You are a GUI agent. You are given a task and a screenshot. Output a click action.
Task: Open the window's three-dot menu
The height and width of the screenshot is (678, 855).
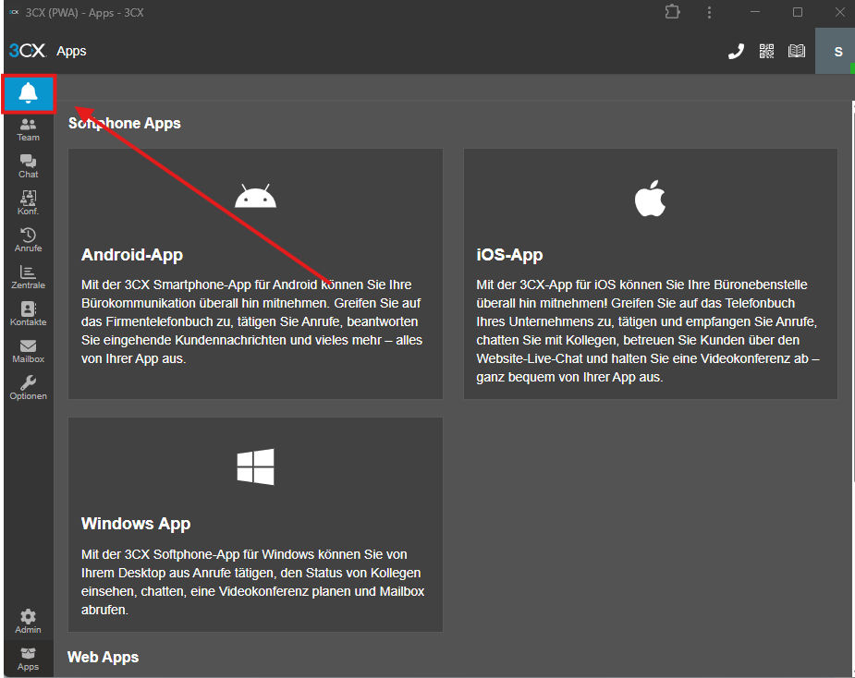pyautogui.click(x=709, y=12)
